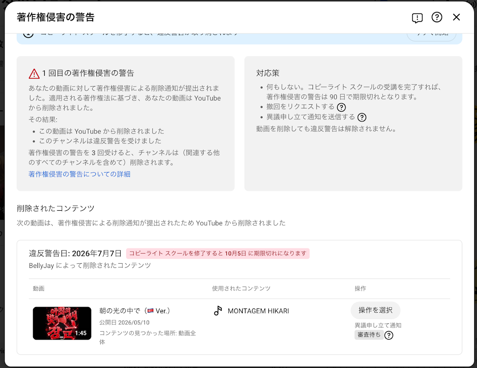Screen dimensions: 477x368
Task: Click music note icon beside MONTAGEM HIKARI
Action: [218, 311]
